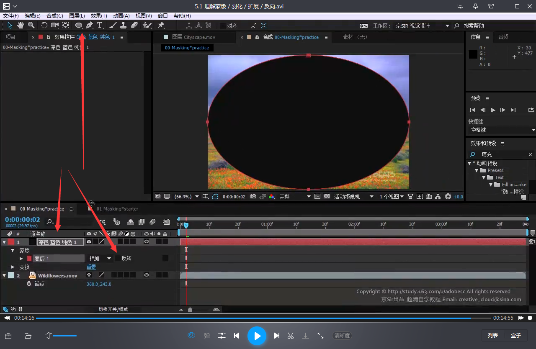536x349 pixels.
Task: Click the 重置 reset link
Action: 91,267
